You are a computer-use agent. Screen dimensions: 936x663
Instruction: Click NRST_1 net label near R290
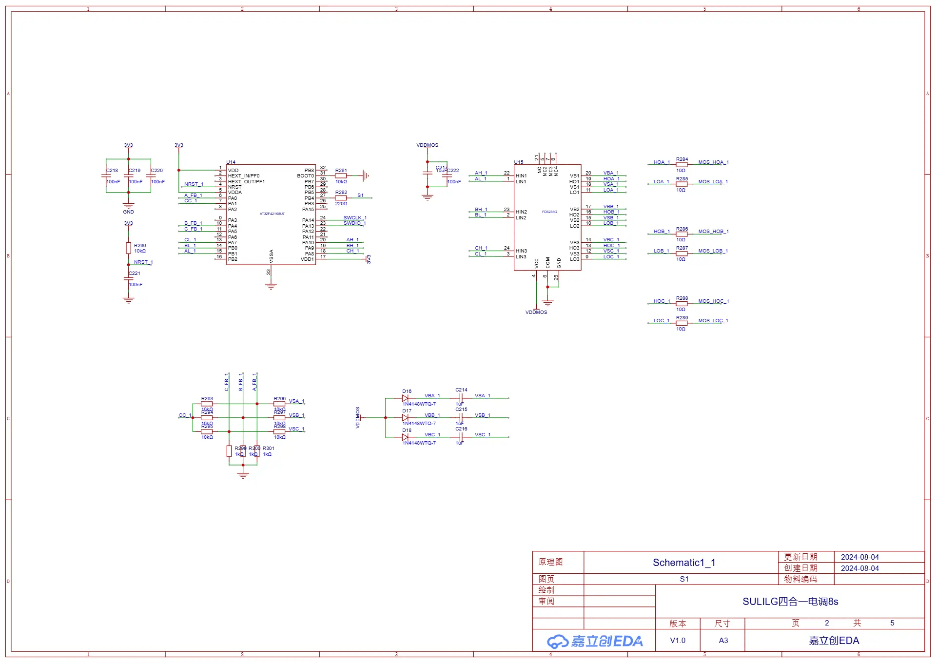click(x=143, y=262)
